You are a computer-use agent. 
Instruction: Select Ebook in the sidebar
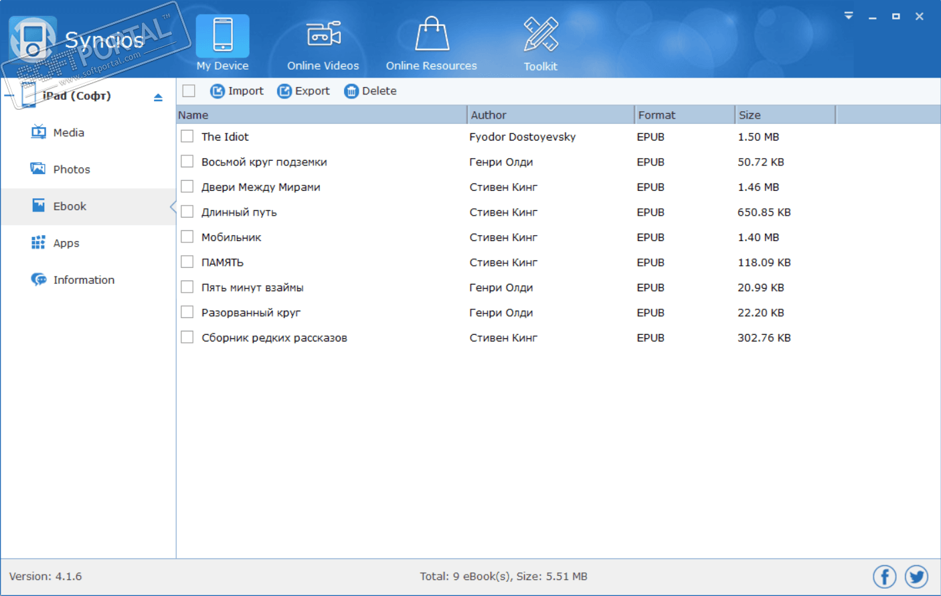click(88, 206)
